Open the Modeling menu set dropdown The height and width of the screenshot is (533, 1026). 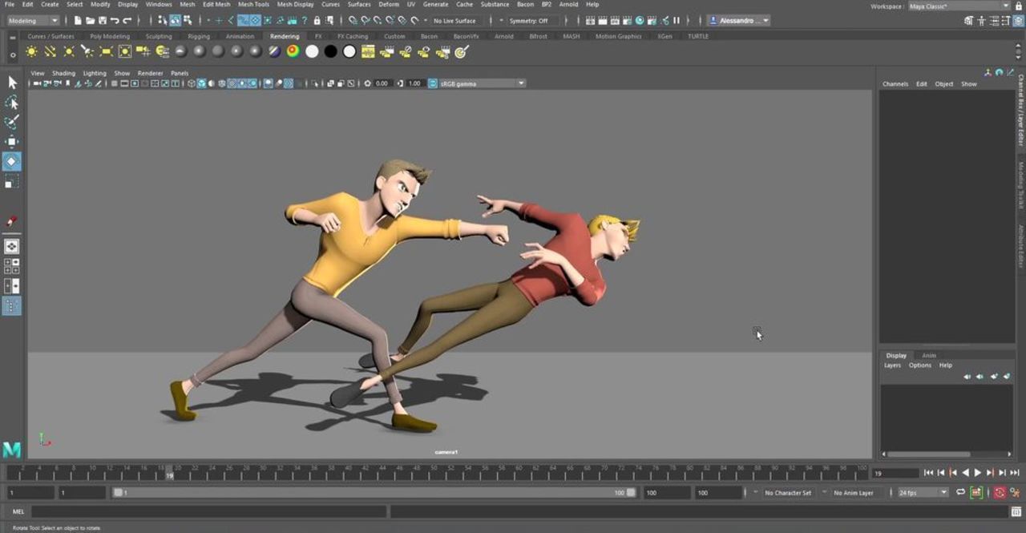click(x=32, y=20)
